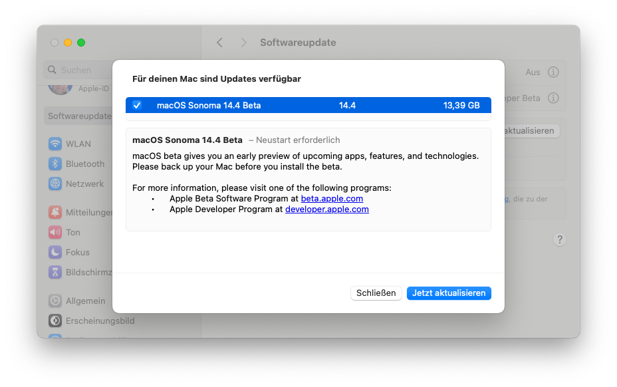Click info icon beside Beta updates
617x387 pixels.
(553, 98)
